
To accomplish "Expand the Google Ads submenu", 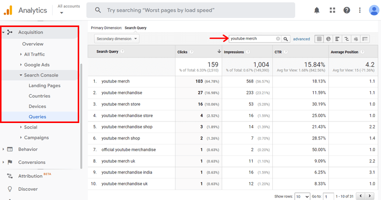I will 21,64.
